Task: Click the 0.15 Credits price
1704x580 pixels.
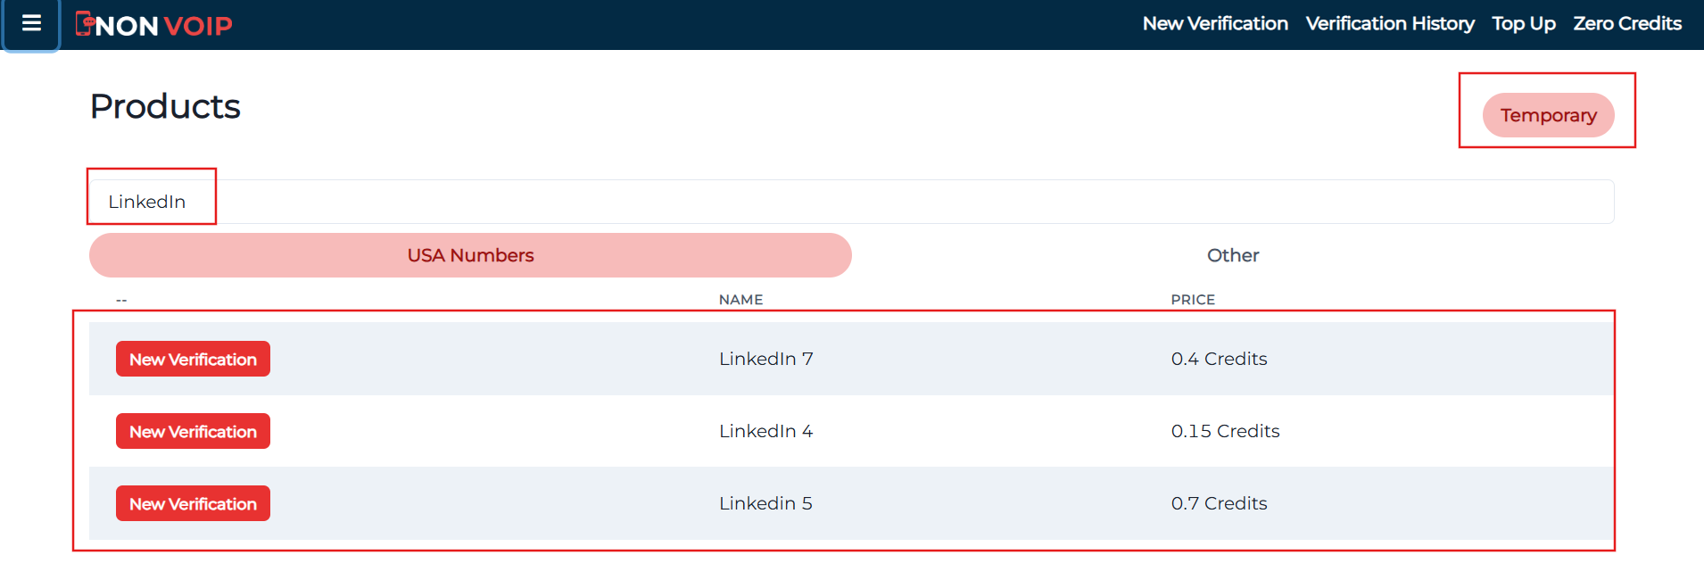Action: [1225, 431]
